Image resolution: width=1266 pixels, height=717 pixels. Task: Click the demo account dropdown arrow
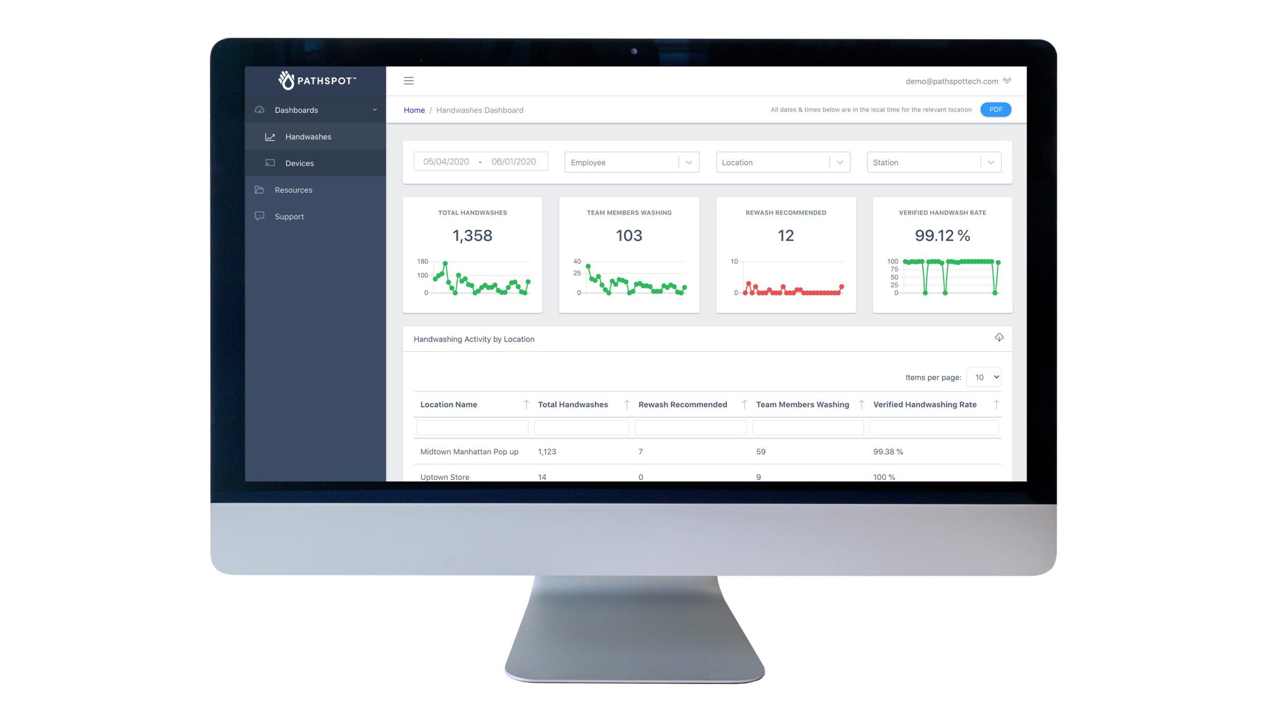pyautogui.click(x=1009, y=81)
